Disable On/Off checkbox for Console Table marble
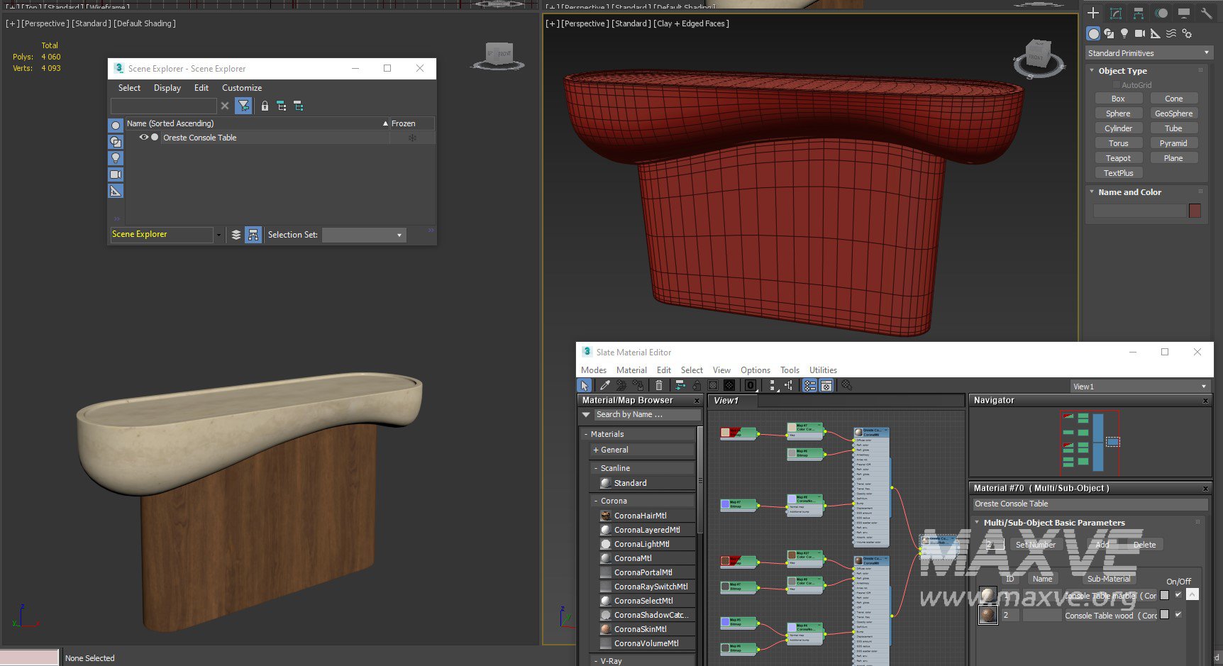 pyautogui.click(x=1178, y=595)
